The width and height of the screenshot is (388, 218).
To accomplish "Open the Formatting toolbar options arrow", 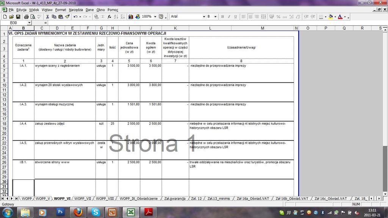I will coord(349,17).
